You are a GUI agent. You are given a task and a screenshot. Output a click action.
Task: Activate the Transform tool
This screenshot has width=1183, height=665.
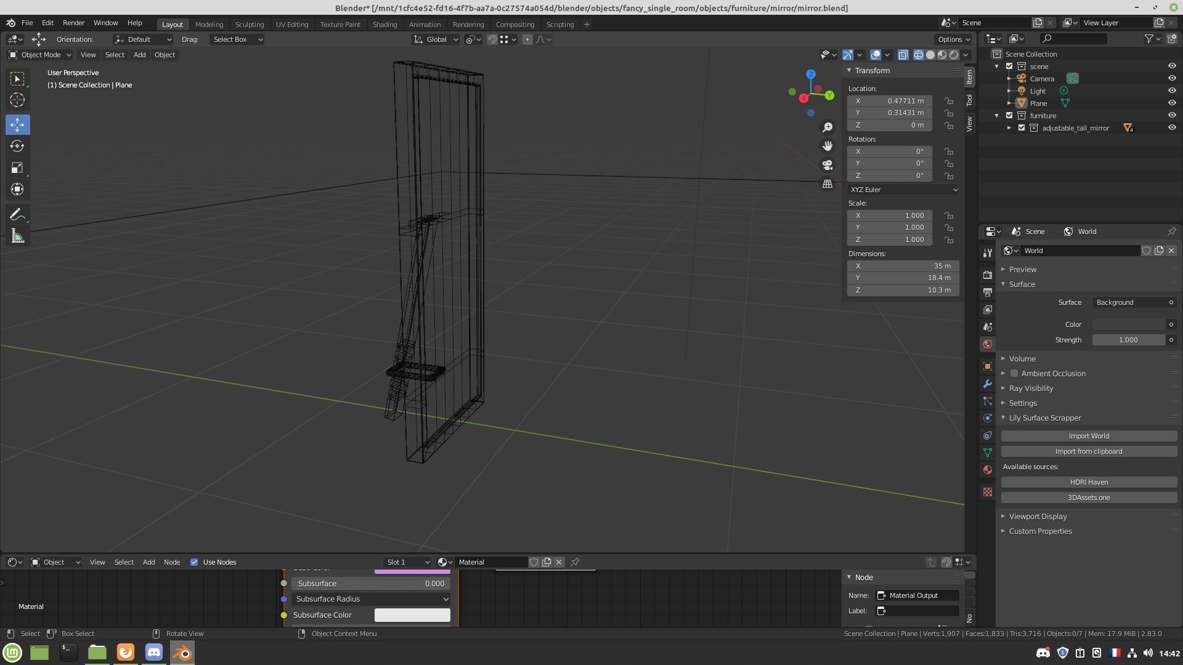[17, 189]
